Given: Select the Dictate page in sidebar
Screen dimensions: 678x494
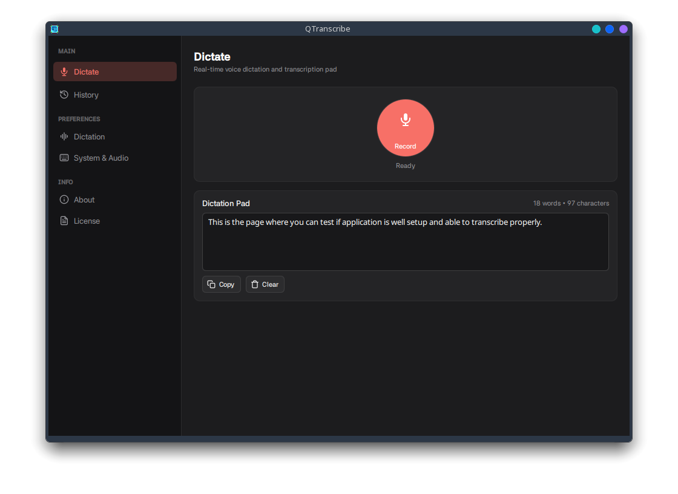Looking at the screenshot, I should pos(115,72).
